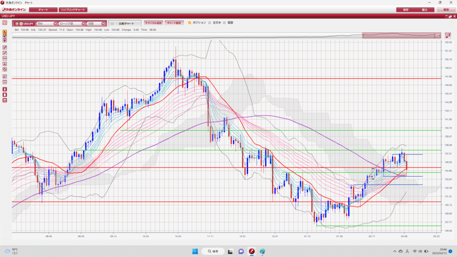Screen dimensions: 457x257
Task: Open the 日足 timeframe dropdown
Action: tap(96, 24)
